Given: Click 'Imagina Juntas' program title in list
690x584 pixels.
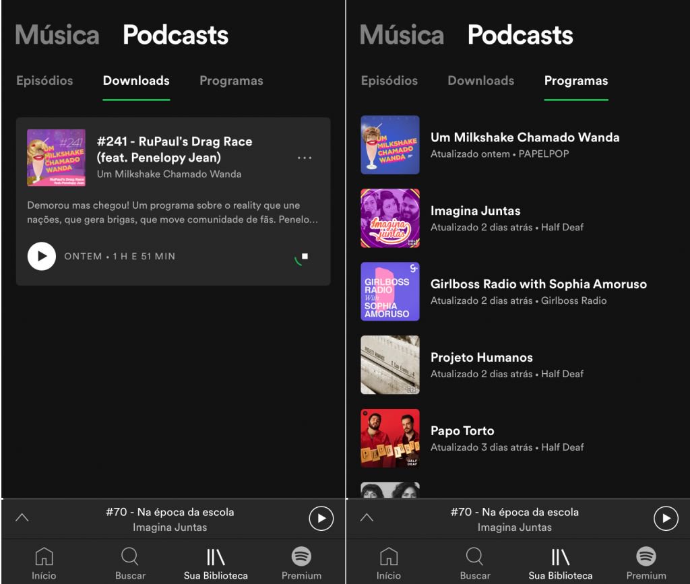Looking at the screenshot, I should coord(475,211).
